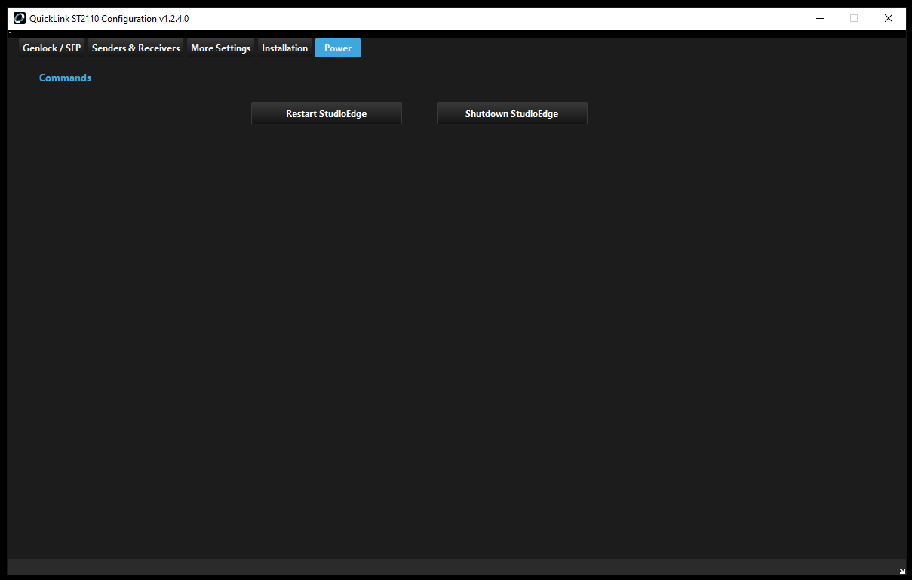The height and width of the screenshot is (580, 912).
Task: Click the window title text 'QuickLink ST2110 Configuration v1.2.4.0'
Action: point(109,19)
